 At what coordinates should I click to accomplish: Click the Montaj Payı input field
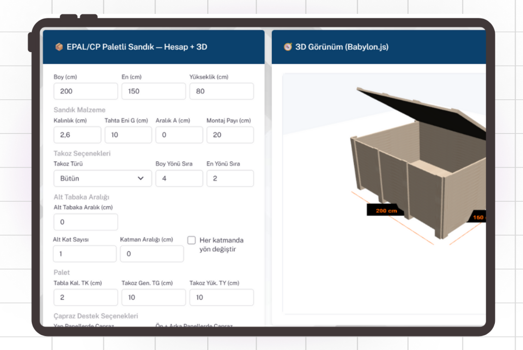click(x=230, y=135)
